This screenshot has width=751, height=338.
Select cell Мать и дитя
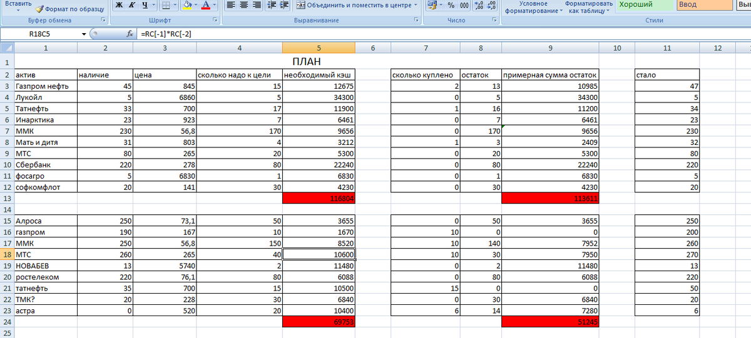point(46,142)
